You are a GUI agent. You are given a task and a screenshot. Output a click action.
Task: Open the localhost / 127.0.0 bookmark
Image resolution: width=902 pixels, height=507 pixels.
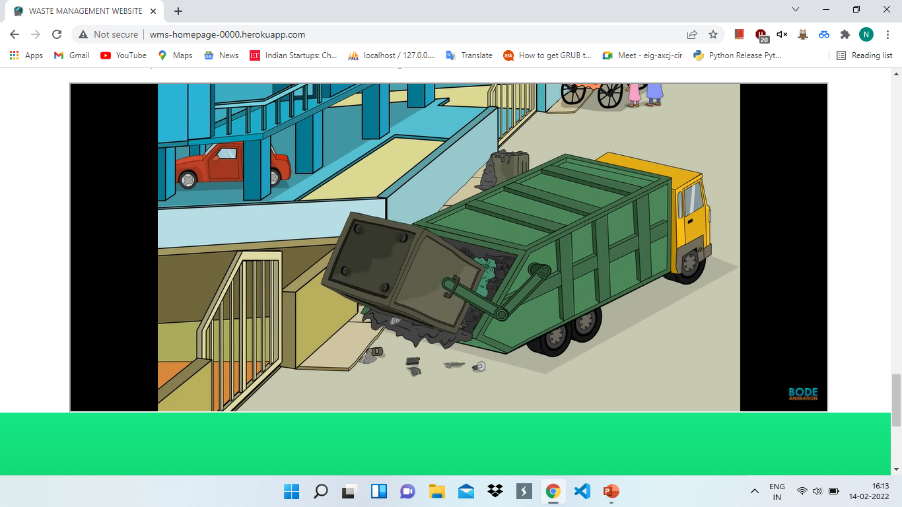[392, 55]
